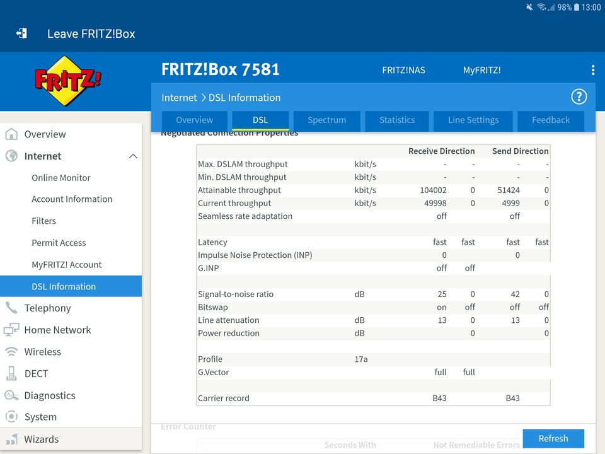The height and width of the screenshot is (454, 605).
Task: Click the FRITZ!Box 7581 title
Action: (221, 69)
